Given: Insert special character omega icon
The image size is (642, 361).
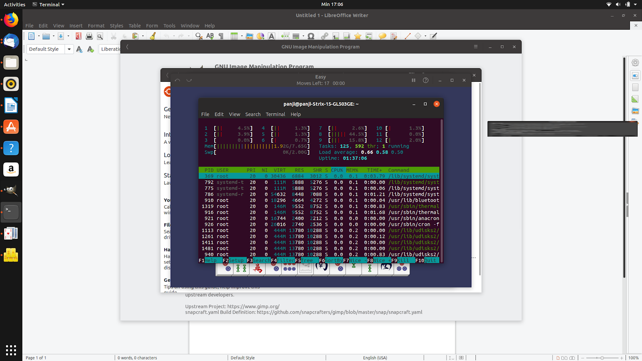Looking at the screenshot, I should pos(311,36).
